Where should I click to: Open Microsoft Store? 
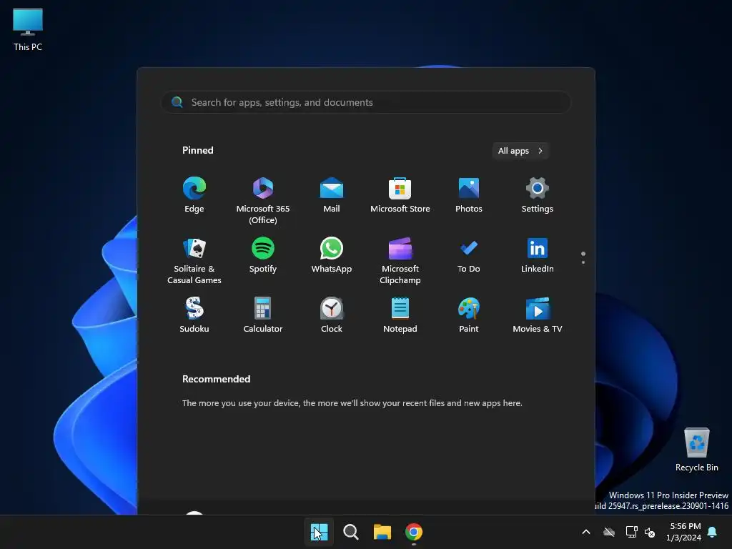pyautogui.click(x=400, y=195)
